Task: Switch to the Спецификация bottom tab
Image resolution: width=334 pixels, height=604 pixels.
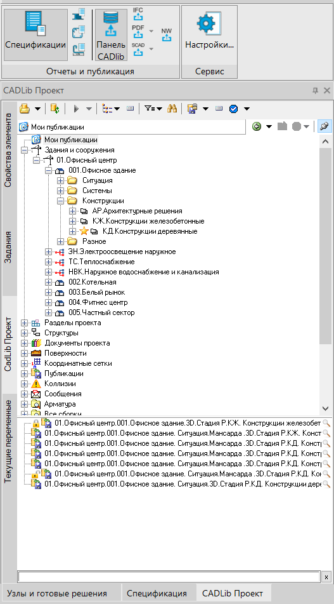Action: [157, 593]
